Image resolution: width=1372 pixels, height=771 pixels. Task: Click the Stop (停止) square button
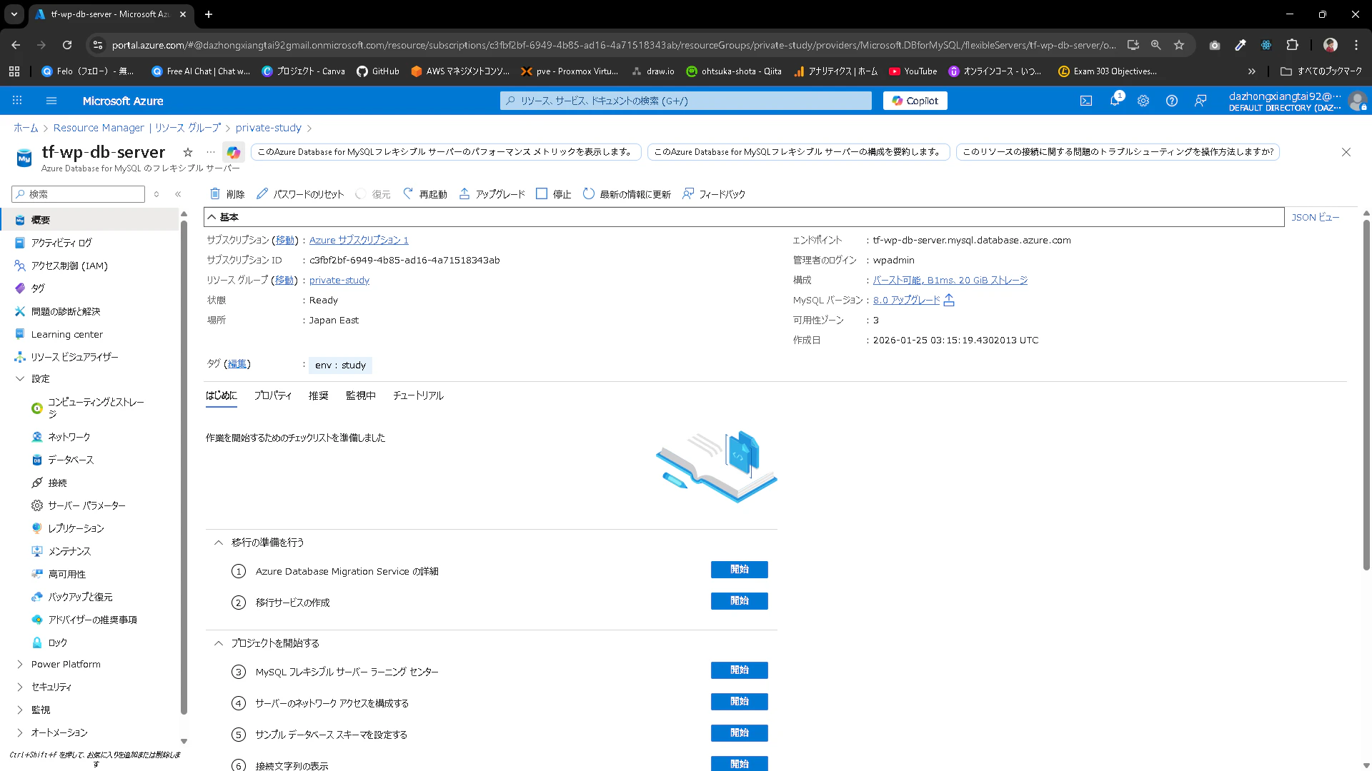(542, 193)
